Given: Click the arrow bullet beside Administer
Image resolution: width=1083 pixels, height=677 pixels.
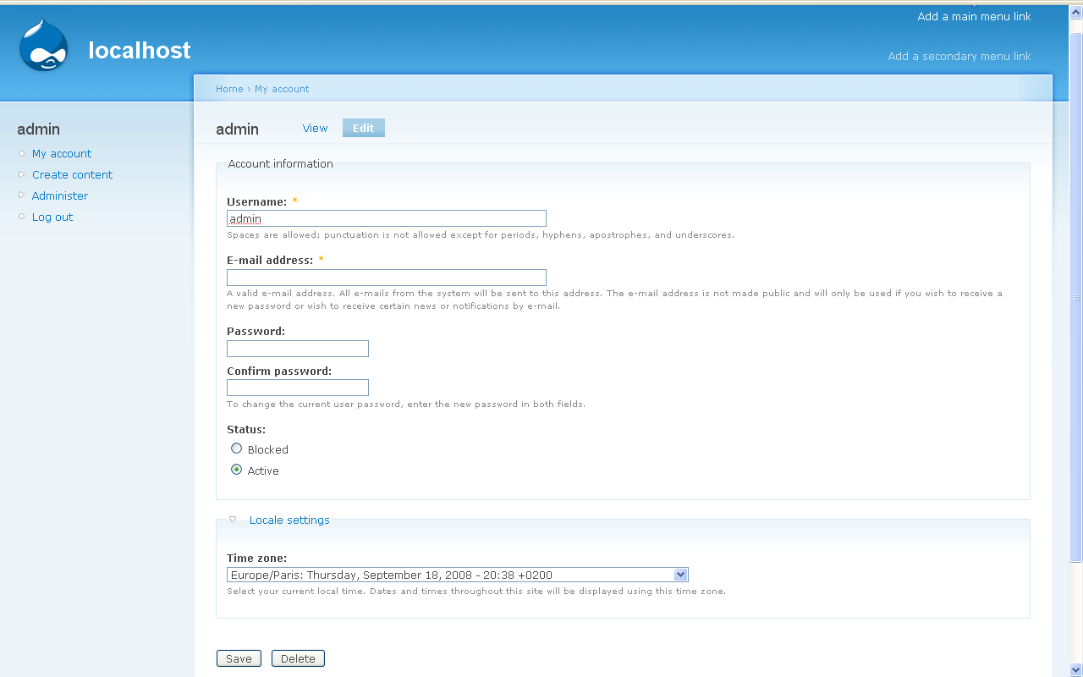Looking at the screenshot, I should (x=22, y=195).
